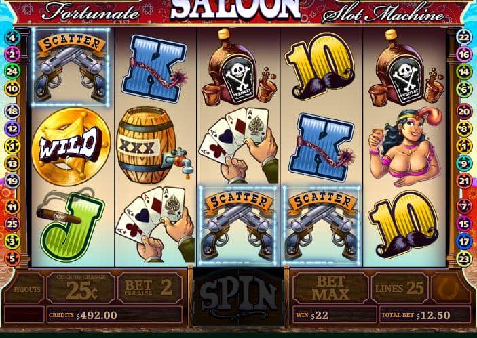Click the green J cigar symbol
This screenshot has height=338, width=477.
pyautogui.click(x=72, y=226)
